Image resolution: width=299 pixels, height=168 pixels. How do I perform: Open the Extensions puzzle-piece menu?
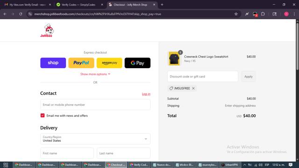(x=263, y=14)
